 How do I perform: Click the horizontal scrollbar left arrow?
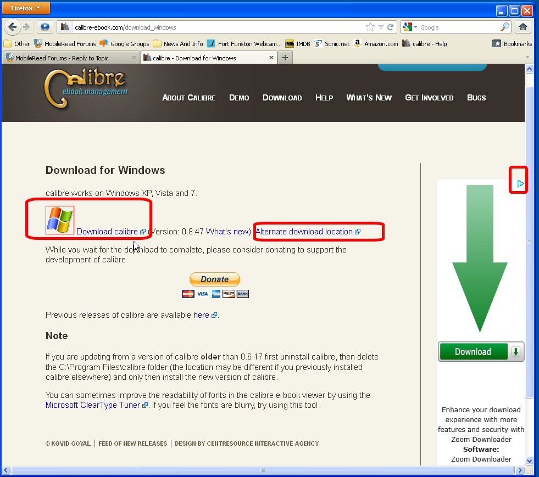[x=5, y=470]
